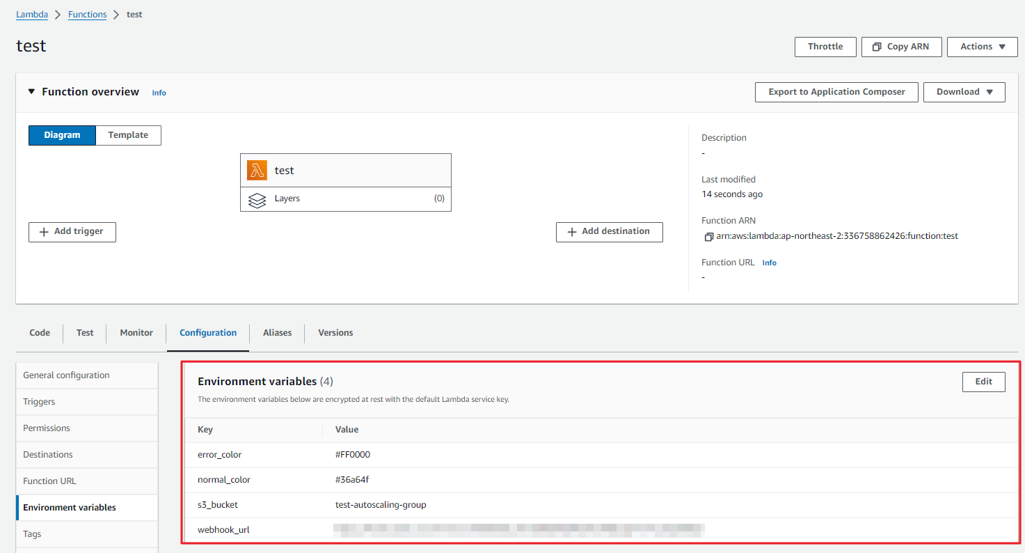Click the Throttle button
Image resolution: width=1025 pixels, height=553 pixels.
click(825, 47)
